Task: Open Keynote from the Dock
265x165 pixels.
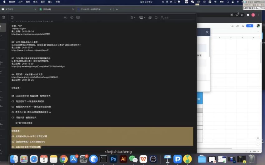Action: (x=168, y=159)
